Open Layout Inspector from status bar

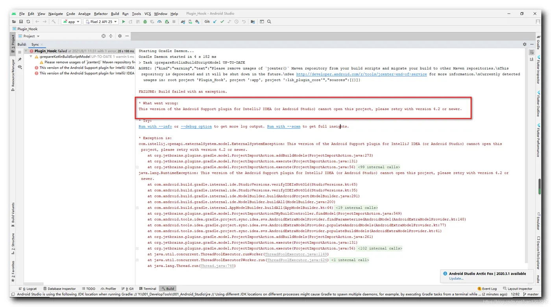(x=518, y=289)
